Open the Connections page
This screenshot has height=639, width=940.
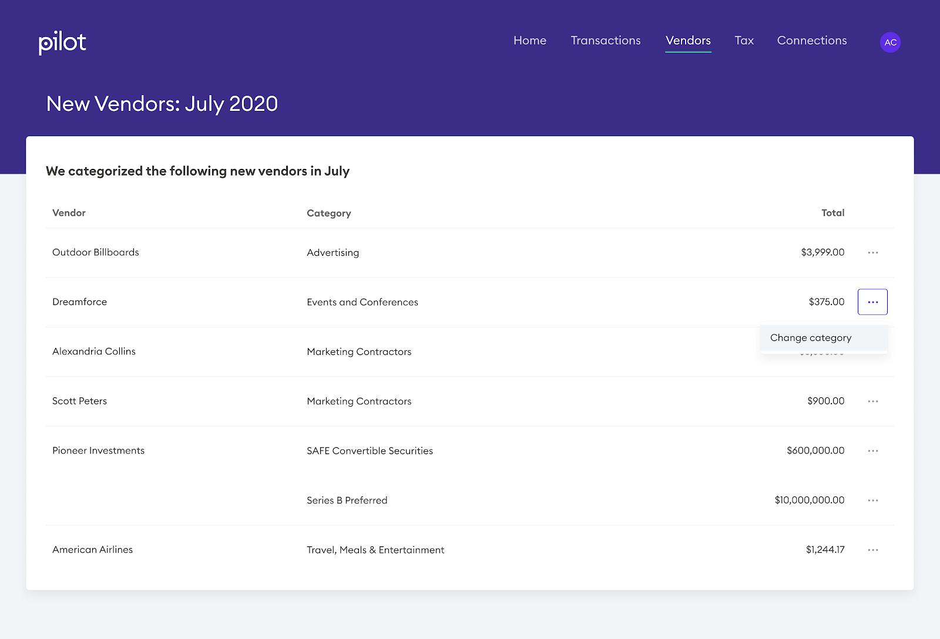(x=812, y=40)
